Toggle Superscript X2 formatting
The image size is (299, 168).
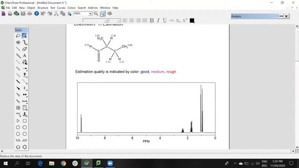coord(185,21)
